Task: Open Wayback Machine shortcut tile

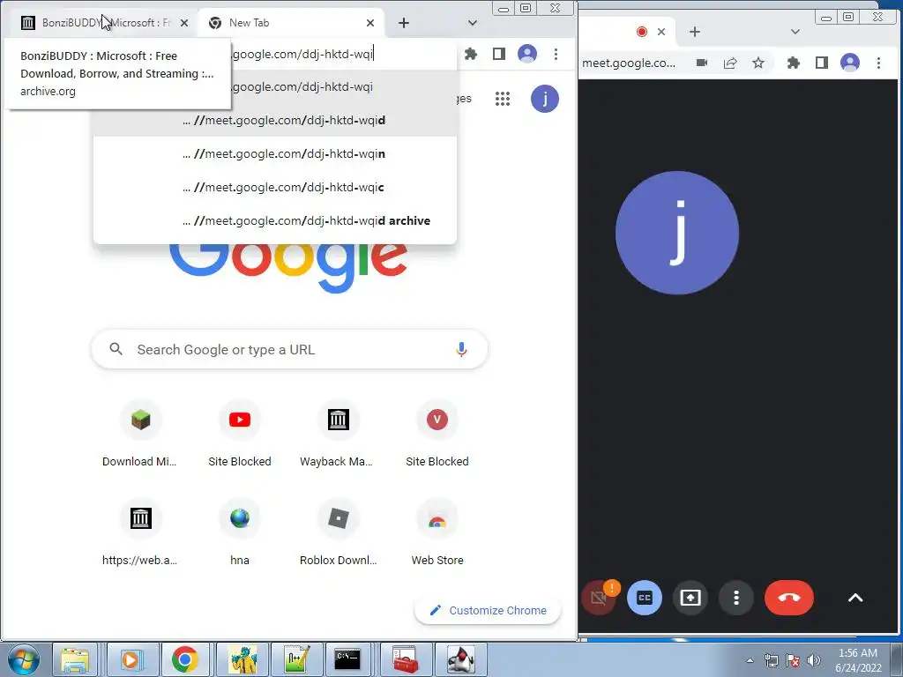Action: click(338, 434)
